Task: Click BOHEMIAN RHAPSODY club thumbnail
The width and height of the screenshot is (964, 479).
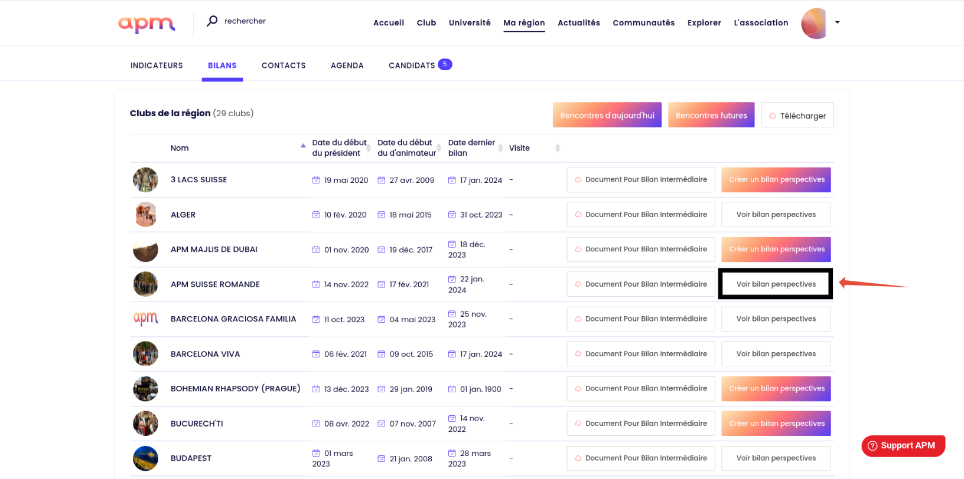Action: tap(145, 389)
